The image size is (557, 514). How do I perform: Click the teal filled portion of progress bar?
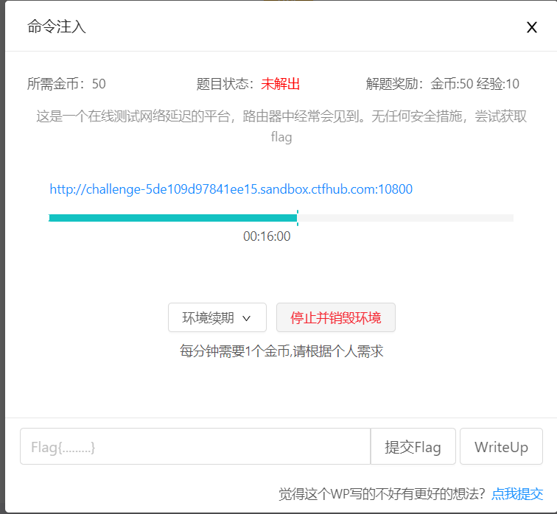[172, 217]
